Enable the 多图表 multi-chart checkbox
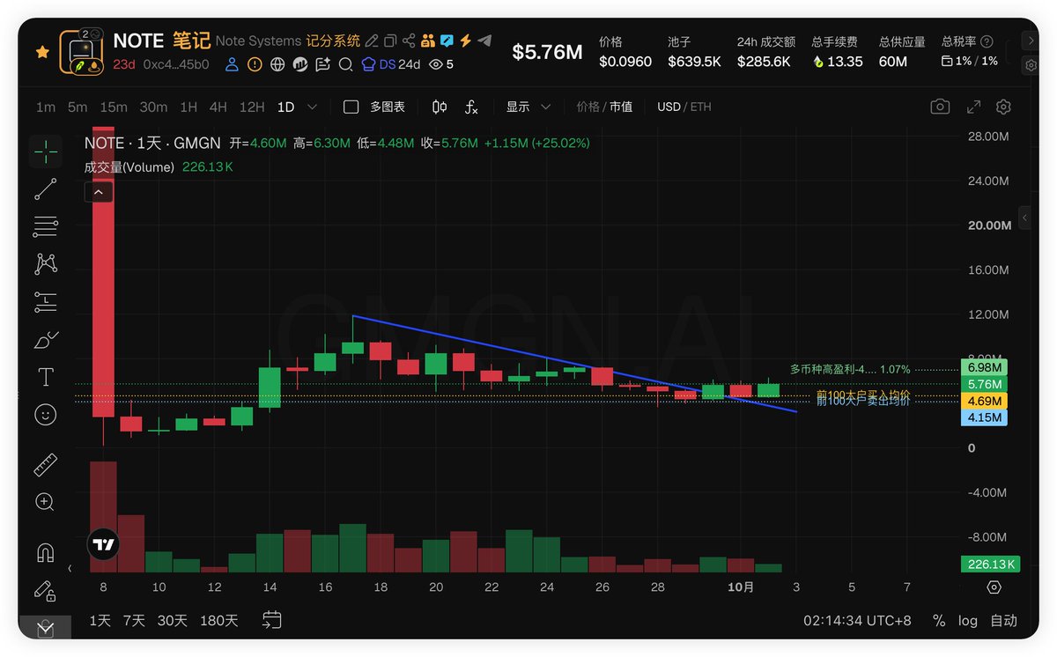This screenshot has width=1057, height=657. [351, 107]
